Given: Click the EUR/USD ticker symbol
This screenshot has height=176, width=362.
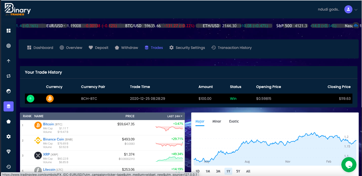Looking at the screenshot, I should click(55, 26).
